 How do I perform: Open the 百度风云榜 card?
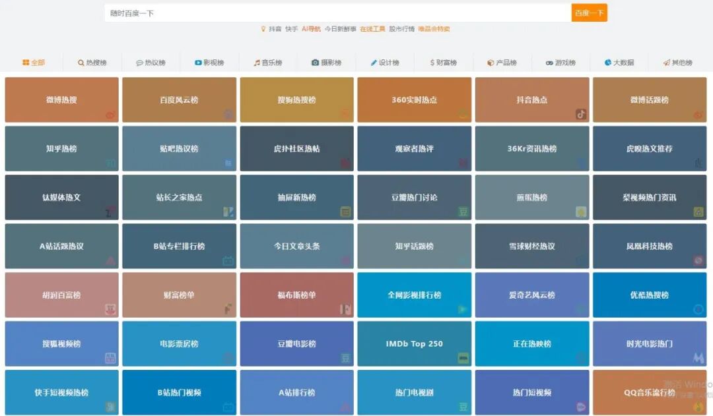click(x=179, y=100)
